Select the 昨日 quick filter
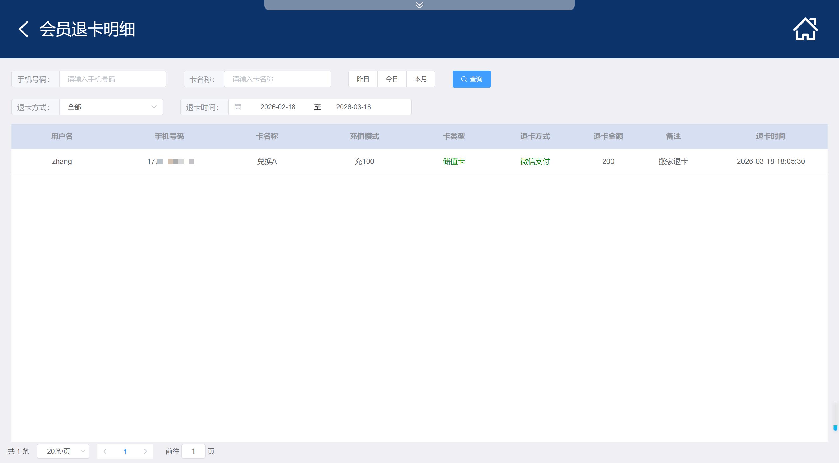The width and height of the screenshot is (839, 463). tap(363, 79)
